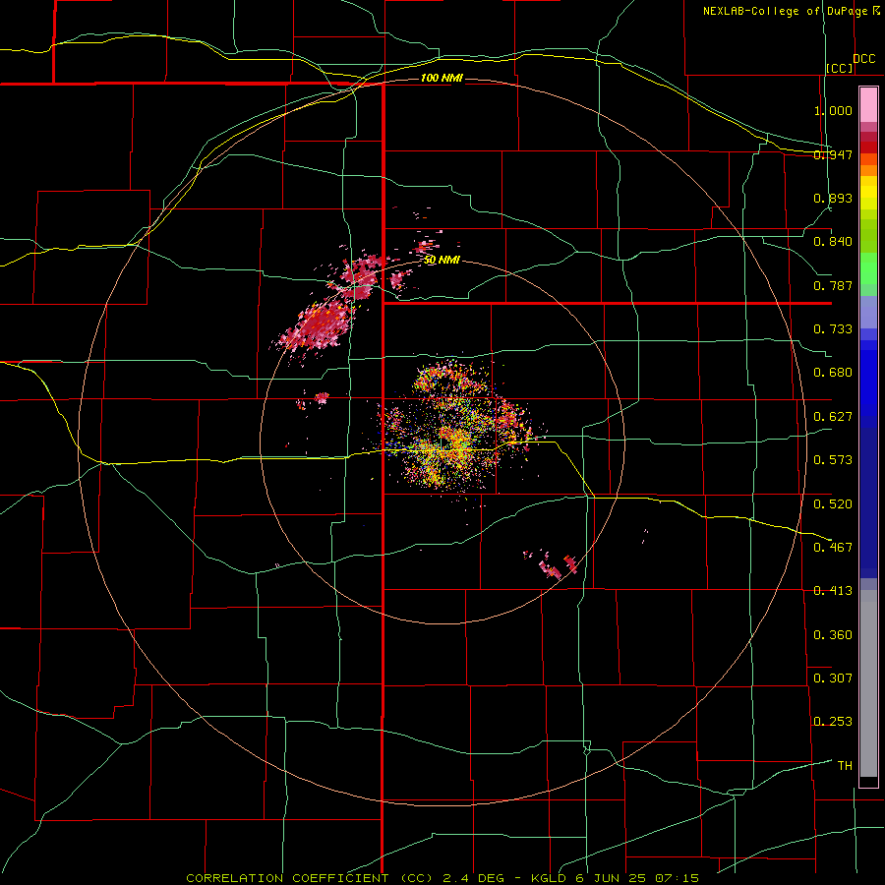The image size is (885, 885).
Task: Click the 100 NMI range ring label
Action: [441, 78]
